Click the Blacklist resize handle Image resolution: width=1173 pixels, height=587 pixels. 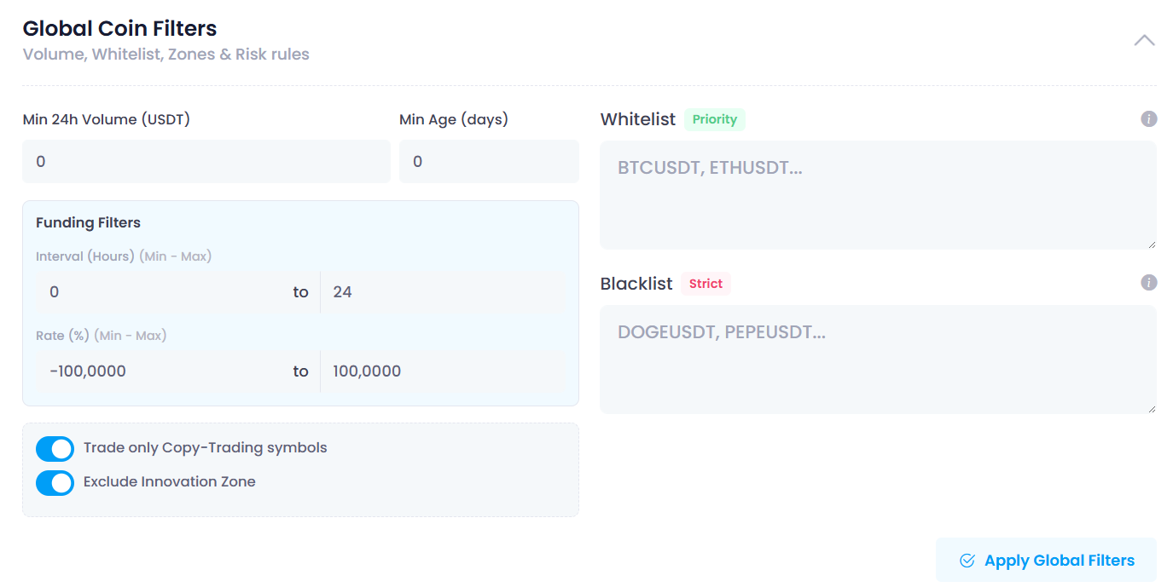(x=1152, y=409)
